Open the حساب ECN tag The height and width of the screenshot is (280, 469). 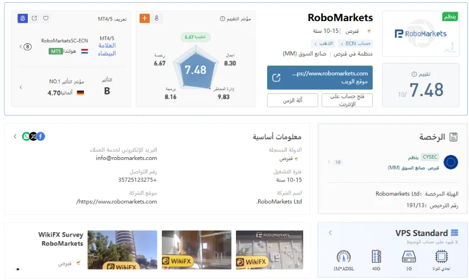pos(356,44)
